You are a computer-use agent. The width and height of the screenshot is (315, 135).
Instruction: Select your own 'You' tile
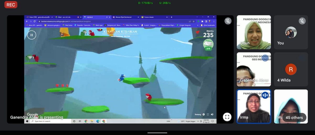coord(291,32)
